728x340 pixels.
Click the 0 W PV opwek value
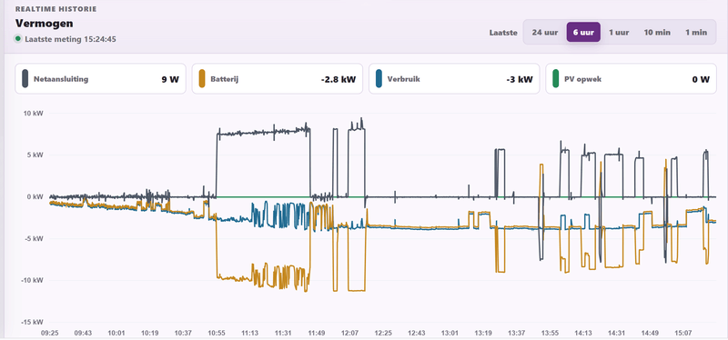tap(701, 79)
